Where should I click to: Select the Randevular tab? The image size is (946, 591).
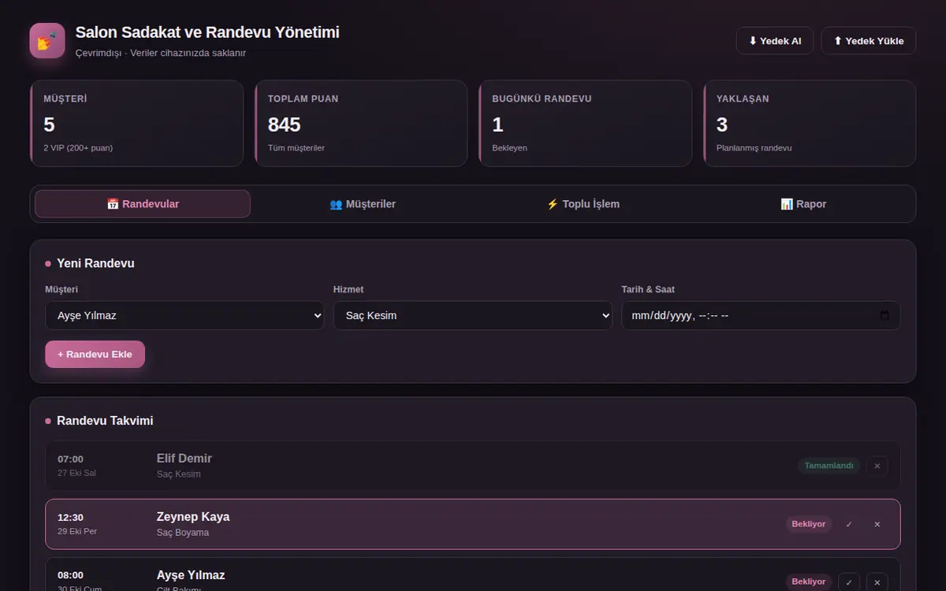(143, 204)
